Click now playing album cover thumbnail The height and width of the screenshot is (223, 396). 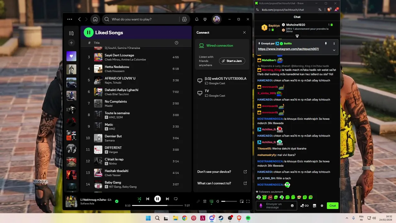click(71, 201)
